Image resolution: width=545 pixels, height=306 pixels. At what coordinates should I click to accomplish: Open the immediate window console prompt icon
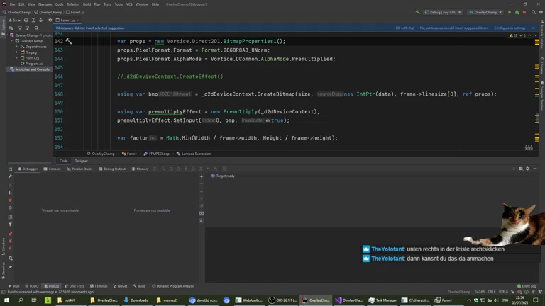tap(202, 221)
